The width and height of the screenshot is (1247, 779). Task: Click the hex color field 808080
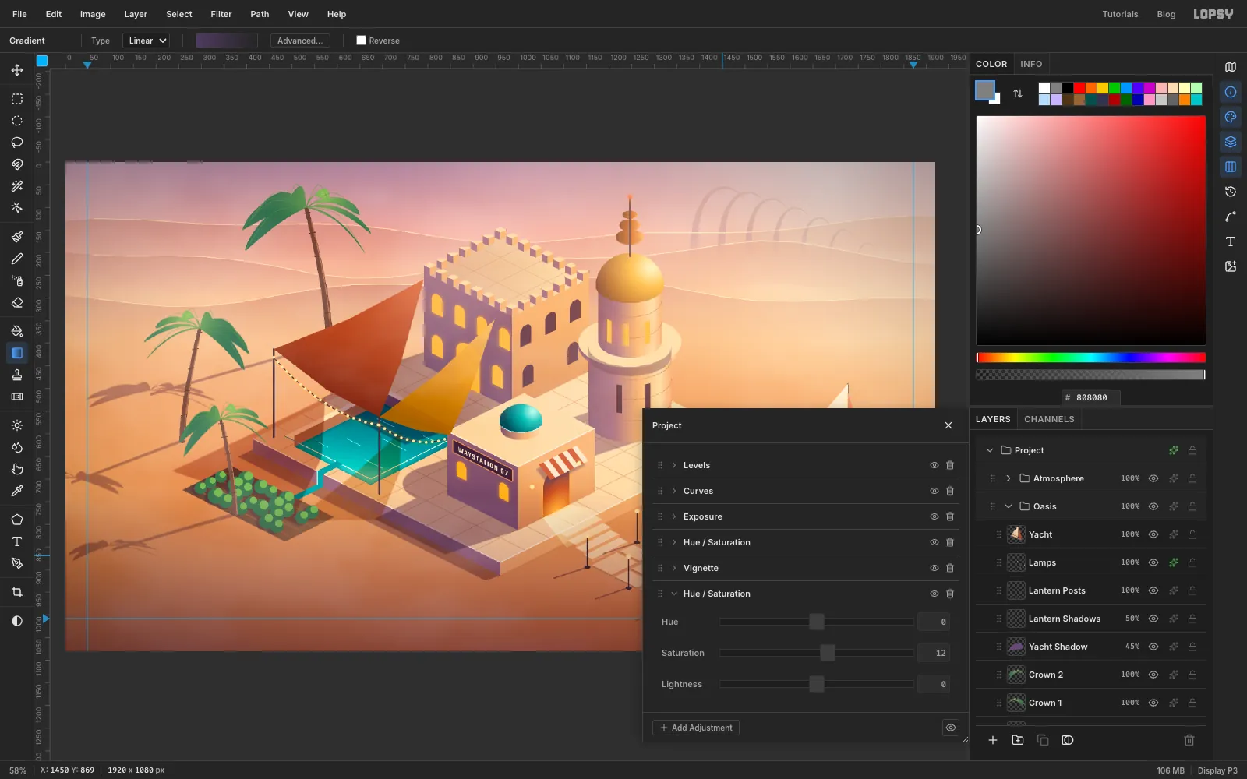click(x=1091, y=397)
